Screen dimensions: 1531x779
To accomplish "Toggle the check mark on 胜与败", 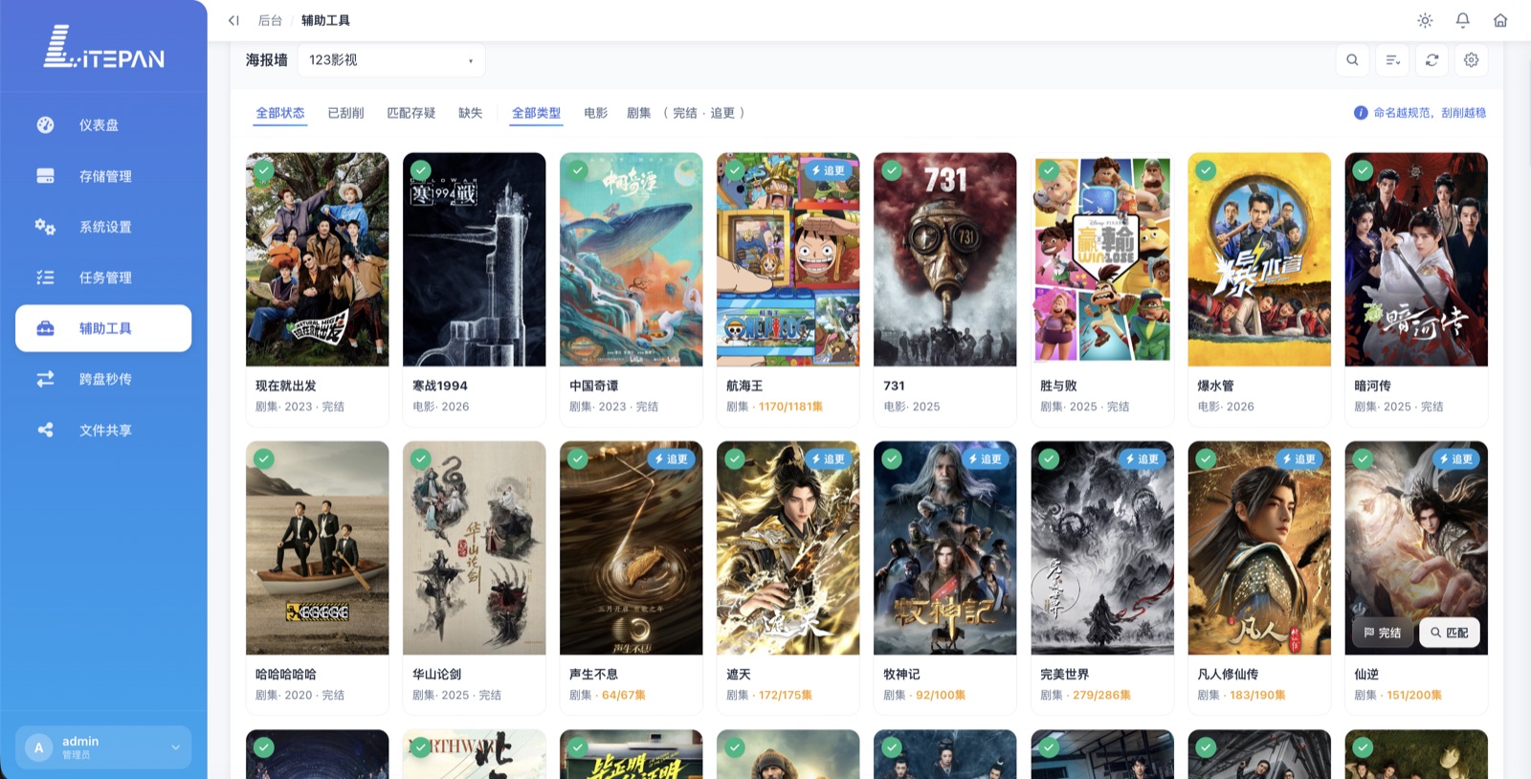I will pos(1049,170).
